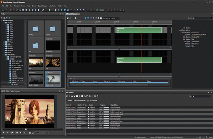213x139 pixels.
Task: Collapse the MOVIES tree node
Action: coord(6,59)
